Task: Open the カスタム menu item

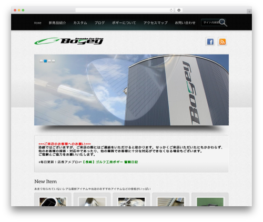Action: pos(80,23)
